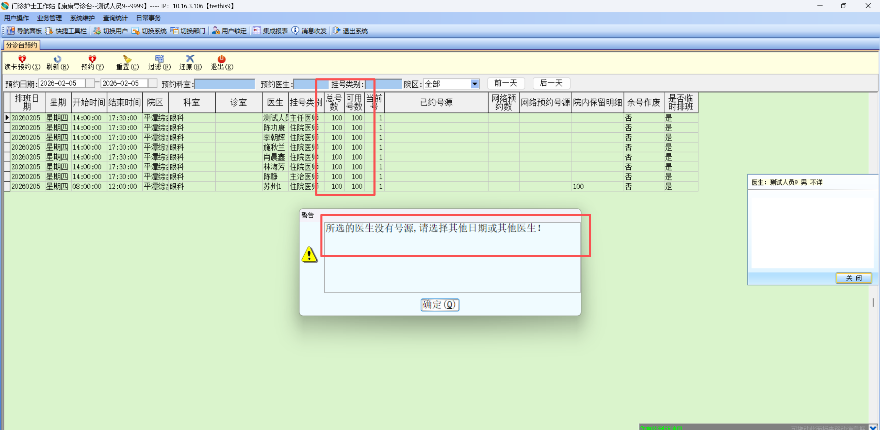Click the 过滤 filter icon
The width and height of the screenshot is (880, 430).
tap(159, 59)
